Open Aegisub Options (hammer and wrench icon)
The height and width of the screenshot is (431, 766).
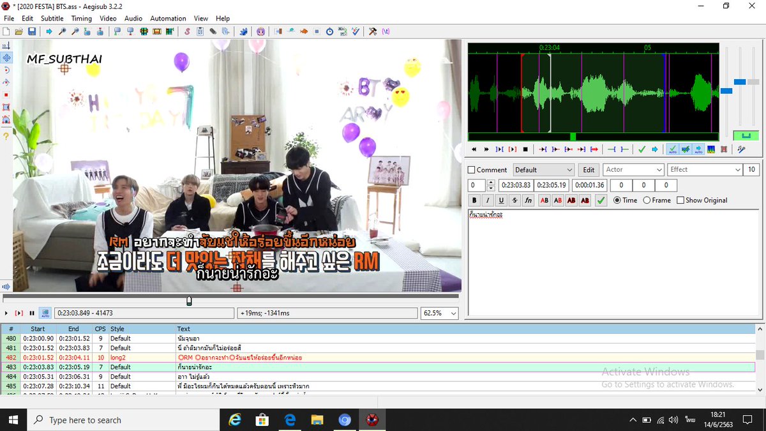click(373, 31)
